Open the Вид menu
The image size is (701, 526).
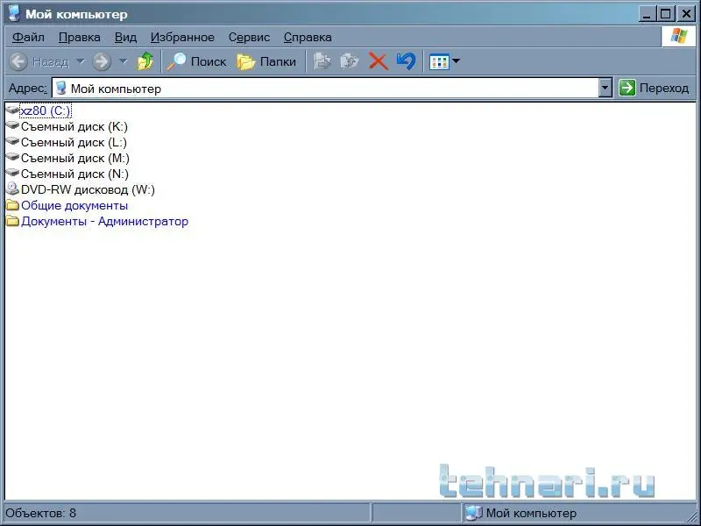[x=125, y=37]
